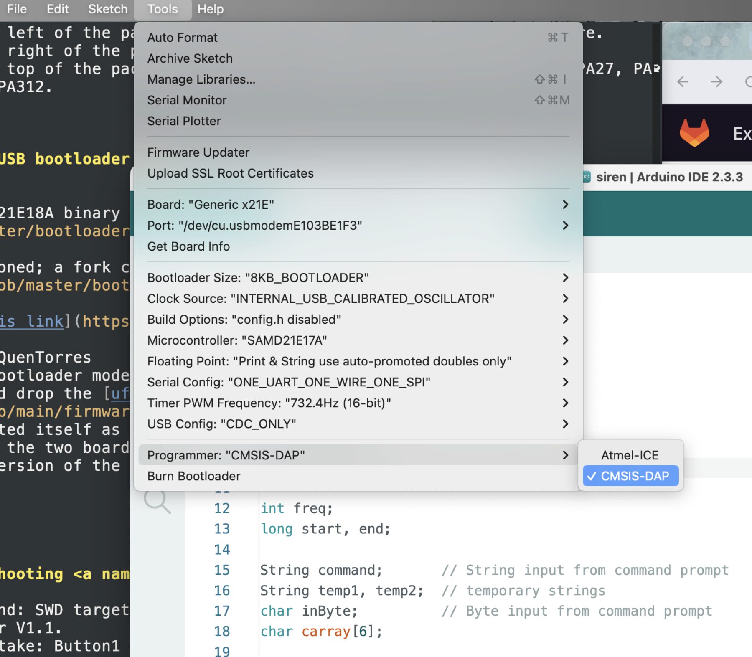Click "String temp1, temp2;" declaration
This screenshot has width=752, height=657.
click(x=342, y=591)
